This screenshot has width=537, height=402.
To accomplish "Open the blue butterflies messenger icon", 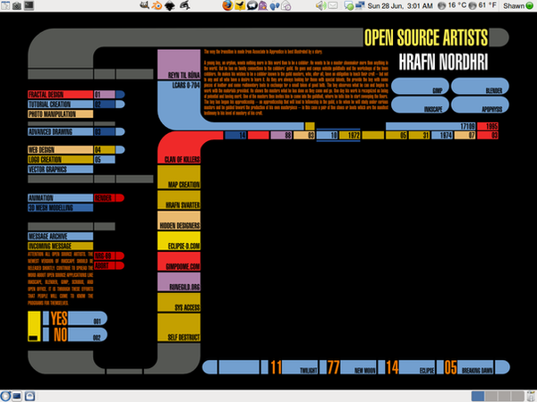I will tap(275, 6).
